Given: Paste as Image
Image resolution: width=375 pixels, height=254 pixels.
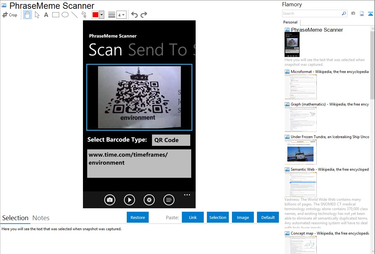Looking at the screenshot, I should pyautogui.click(x=243, y=217).
